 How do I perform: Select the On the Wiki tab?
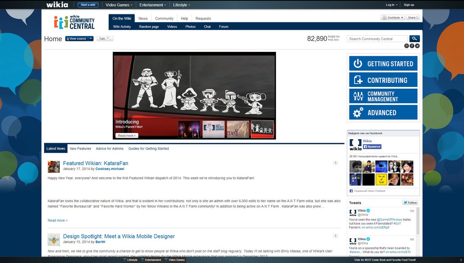click(122, 19)
